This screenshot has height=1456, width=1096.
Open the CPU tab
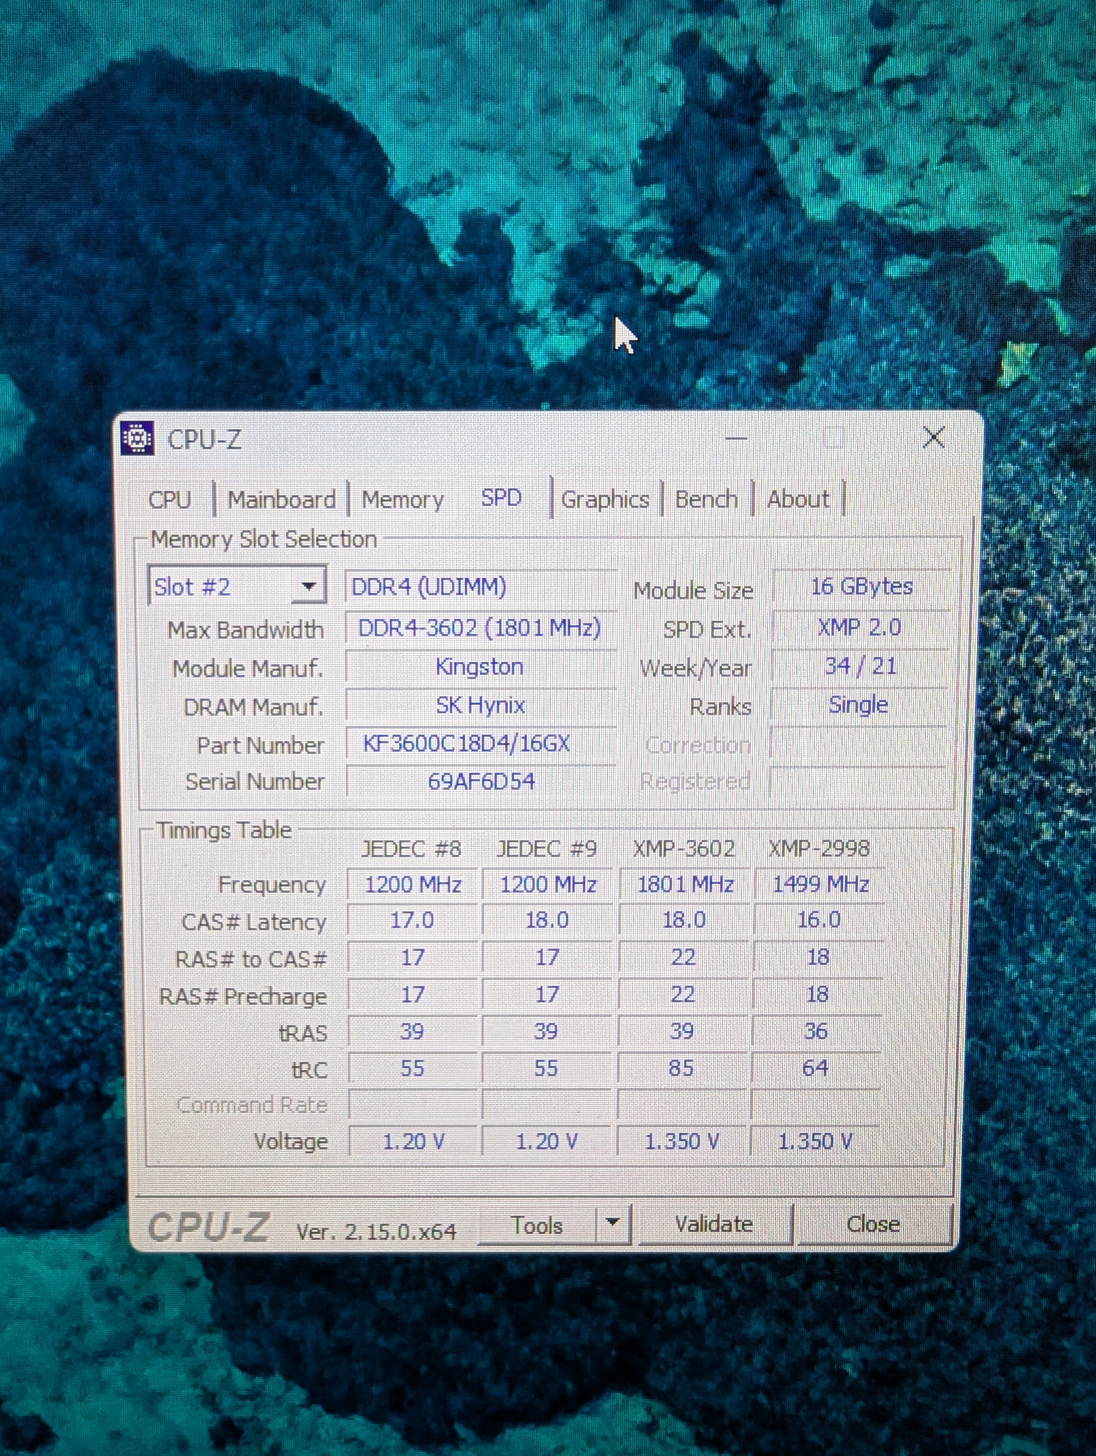pos(170,500)
